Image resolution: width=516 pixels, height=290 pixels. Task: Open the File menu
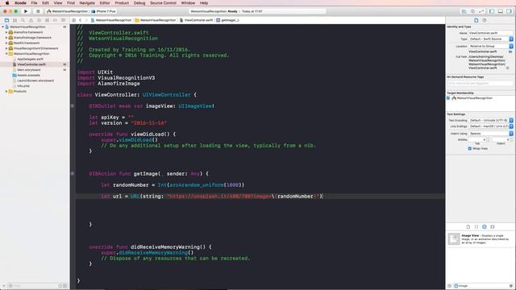(34, 3)
